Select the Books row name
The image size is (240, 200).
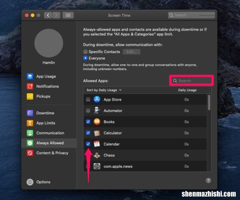(109, 122)
